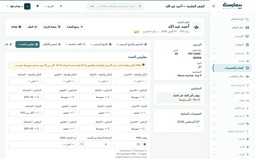Screen dimensions: 255x159
Task: Click the cardiology heart icon
Action: 248,116
